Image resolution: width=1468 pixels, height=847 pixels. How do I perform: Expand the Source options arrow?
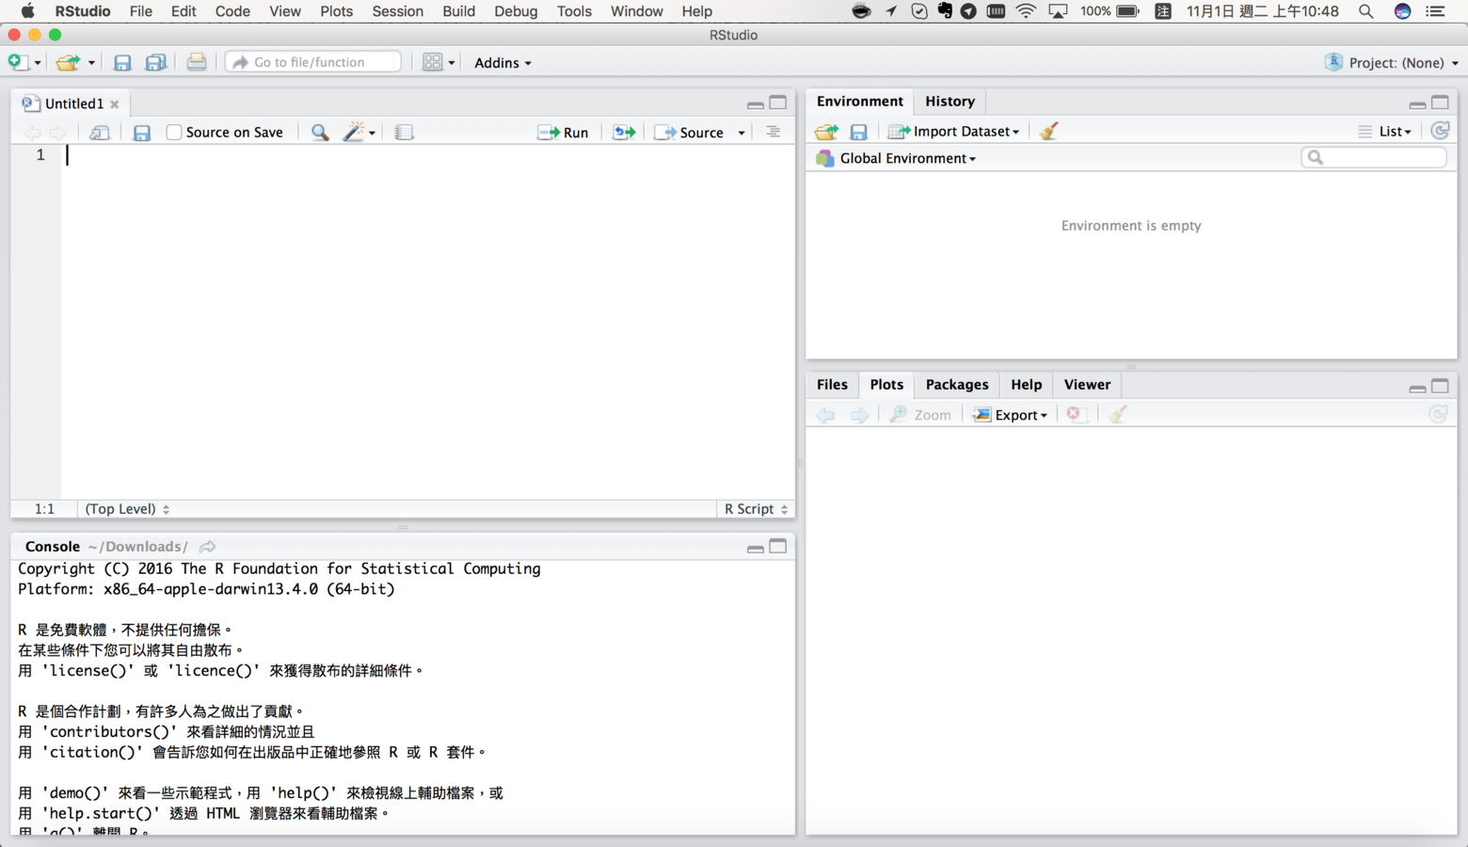[x=742, y=134]
